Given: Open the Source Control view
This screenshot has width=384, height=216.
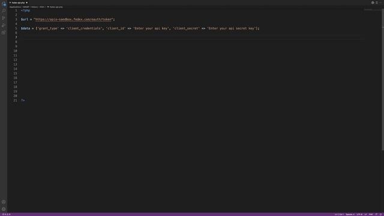Looking at the screenshot, I should coord(4,18).
